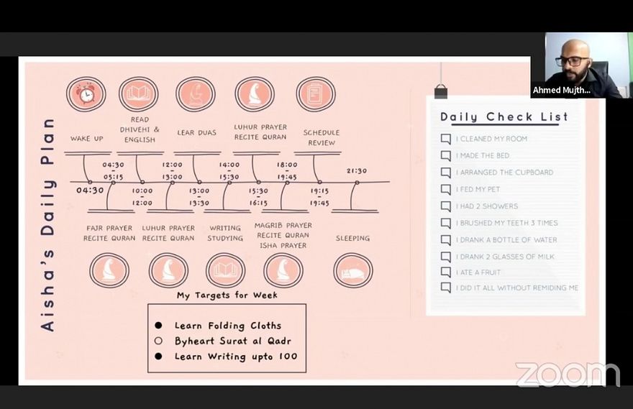Select the Lear Duas circular icon
Image resolution: width=633 pixels, height=409 pixels.
[196, 94]
